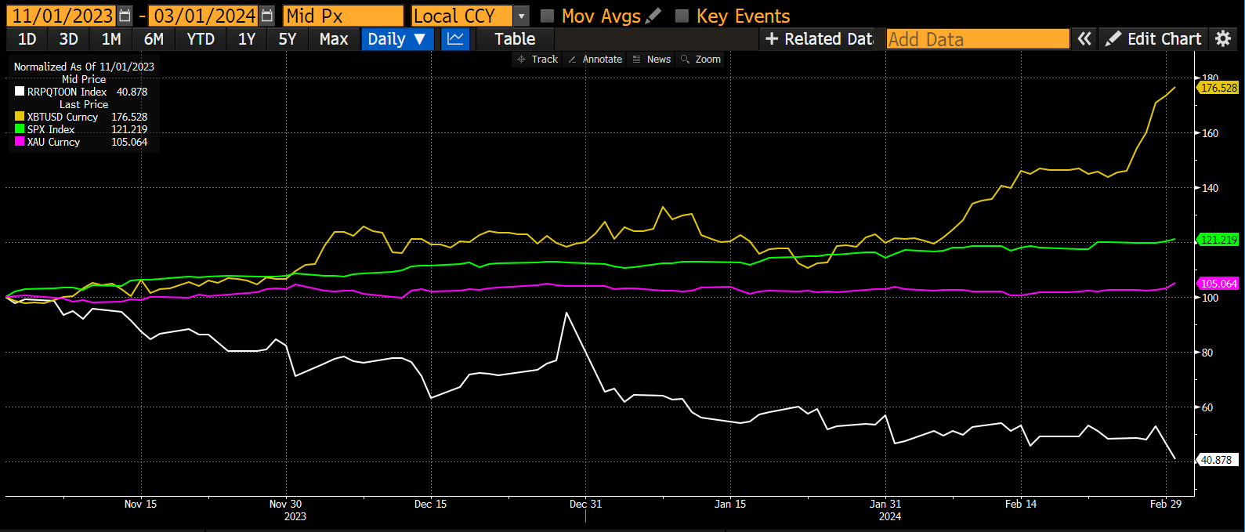Expand the Local CCY currency dropdown
Image resolution: width=1245 pixels, height=532 pixels.
tap(522, 16)
